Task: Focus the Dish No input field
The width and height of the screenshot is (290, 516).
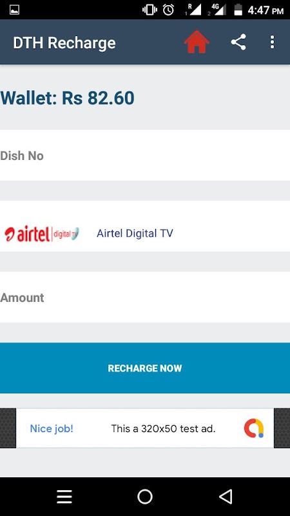Action: click(145, 155)
